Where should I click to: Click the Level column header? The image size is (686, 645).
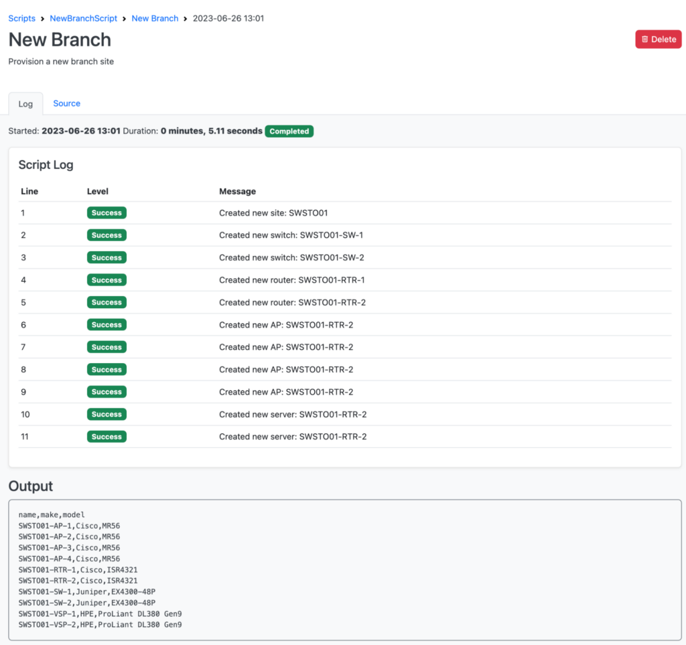(98, 192)
